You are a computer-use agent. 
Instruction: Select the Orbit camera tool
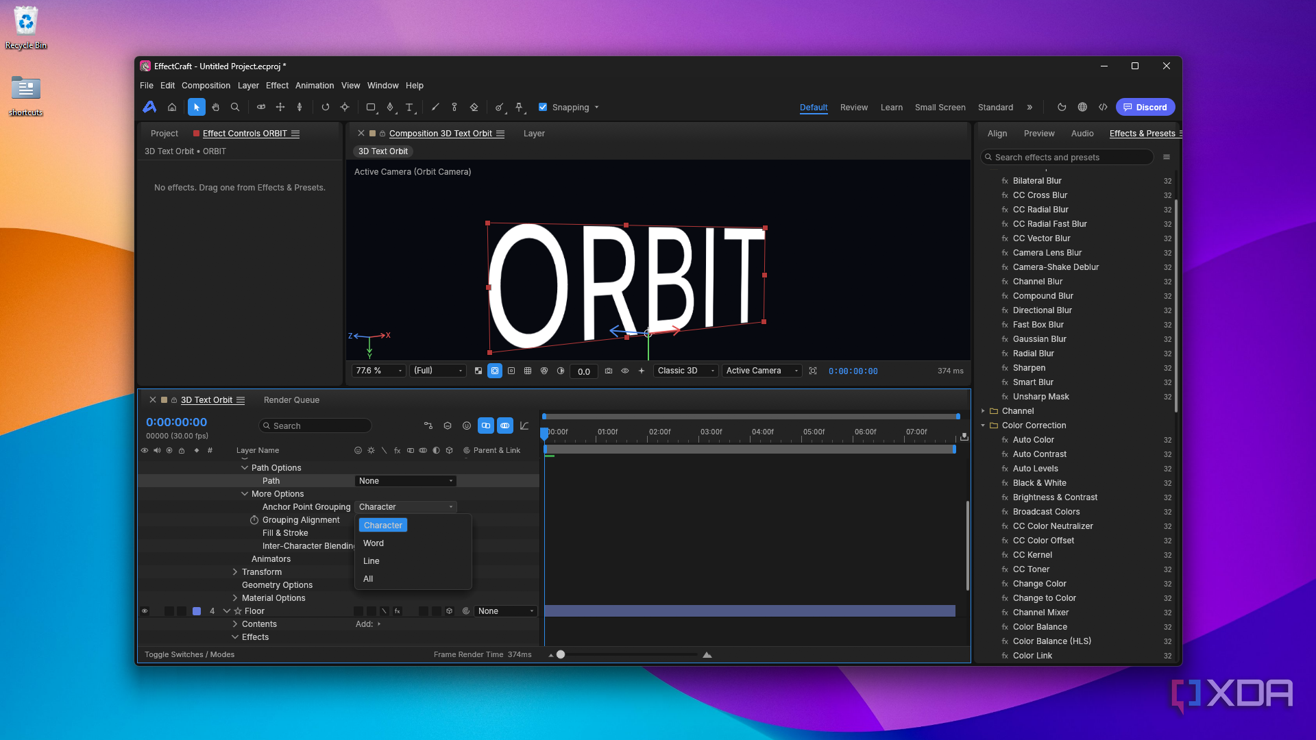pos(261,107)
